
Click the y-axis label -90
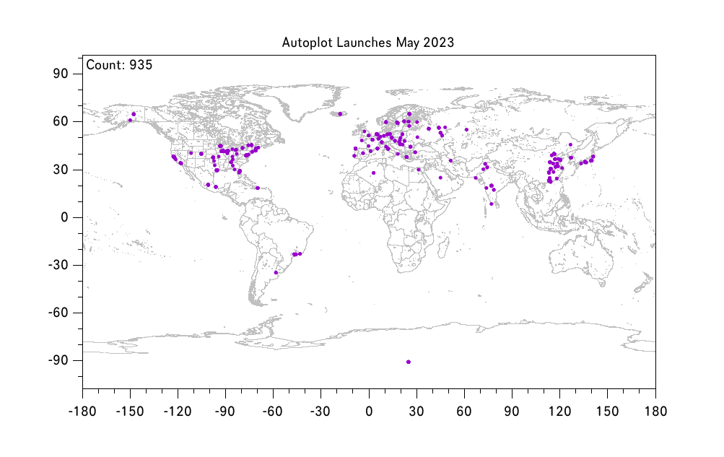click(x=58, y=360)
